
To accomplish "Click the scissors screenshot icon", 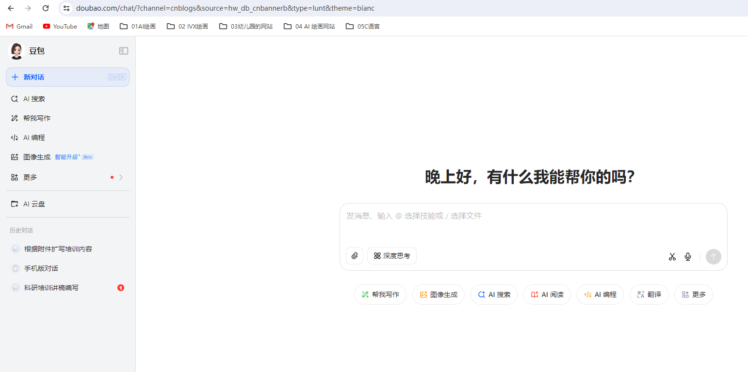I will pos(672,257).
